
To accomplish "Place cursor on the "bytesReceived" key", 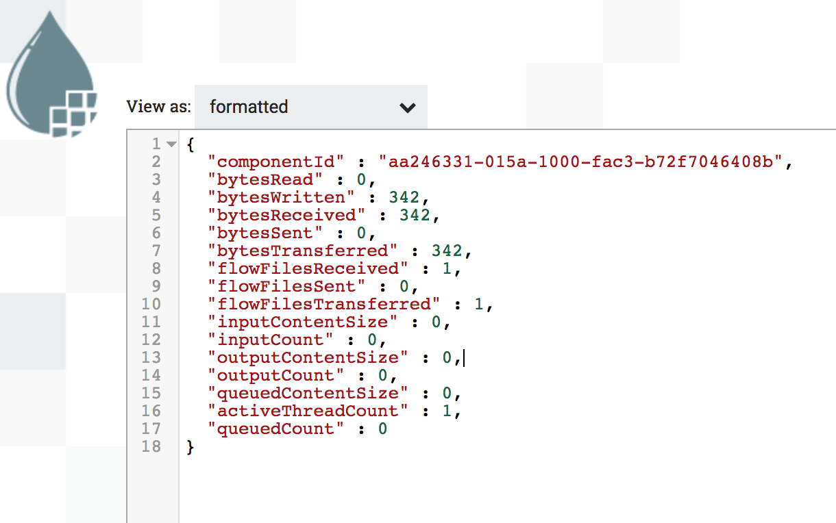I will (x=290, y=216).
